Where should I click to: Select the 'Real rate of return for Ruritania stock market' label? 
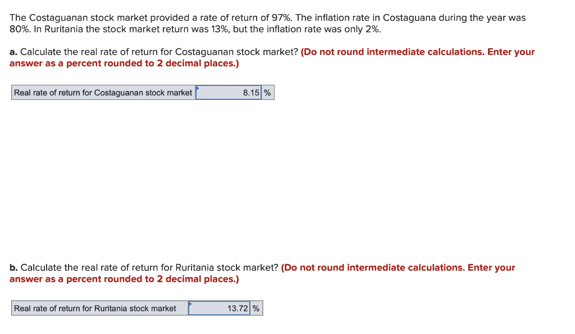pos(95,308)
